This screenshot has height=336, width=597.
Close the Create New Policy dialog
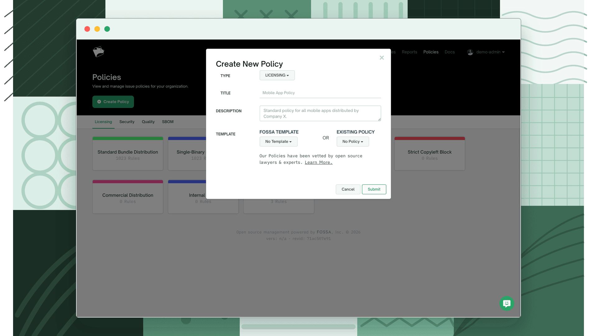[x=382, y=58]
